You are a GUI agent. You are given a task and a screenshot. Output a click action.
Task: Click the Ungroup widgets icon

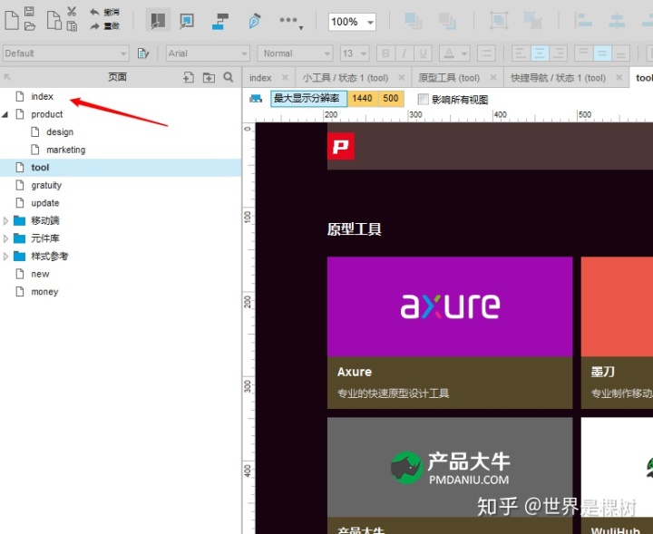[532, 20]
